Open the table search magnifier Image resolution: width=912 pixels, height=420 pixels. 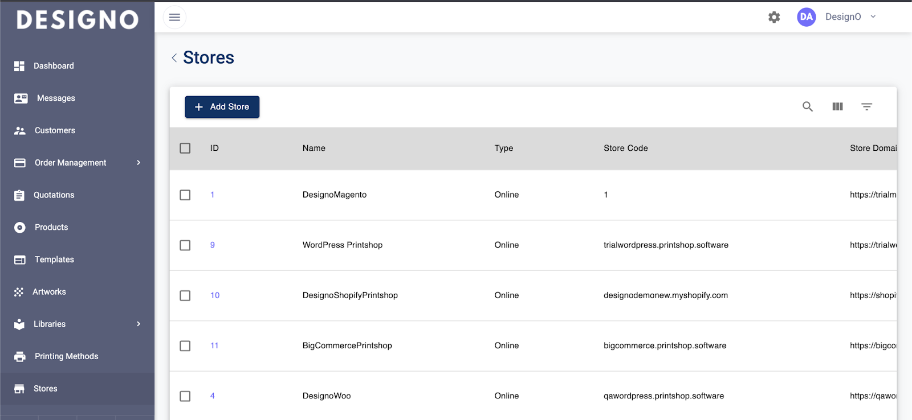807,106
